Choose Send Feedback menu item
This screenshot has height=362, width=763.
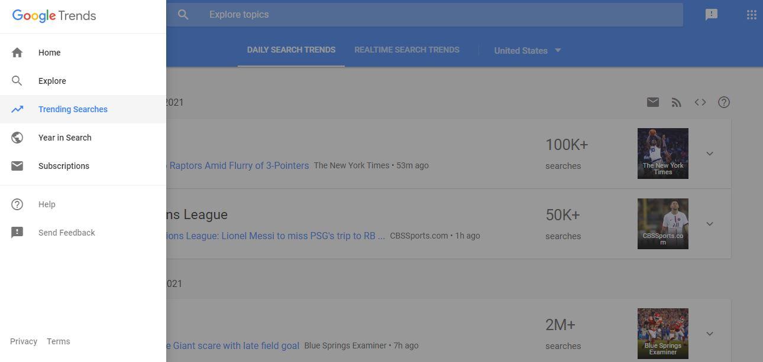[x=83, y=233]
